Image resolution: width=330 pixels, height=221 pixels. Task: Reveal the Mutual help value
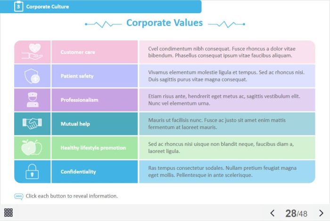point(94,124)
